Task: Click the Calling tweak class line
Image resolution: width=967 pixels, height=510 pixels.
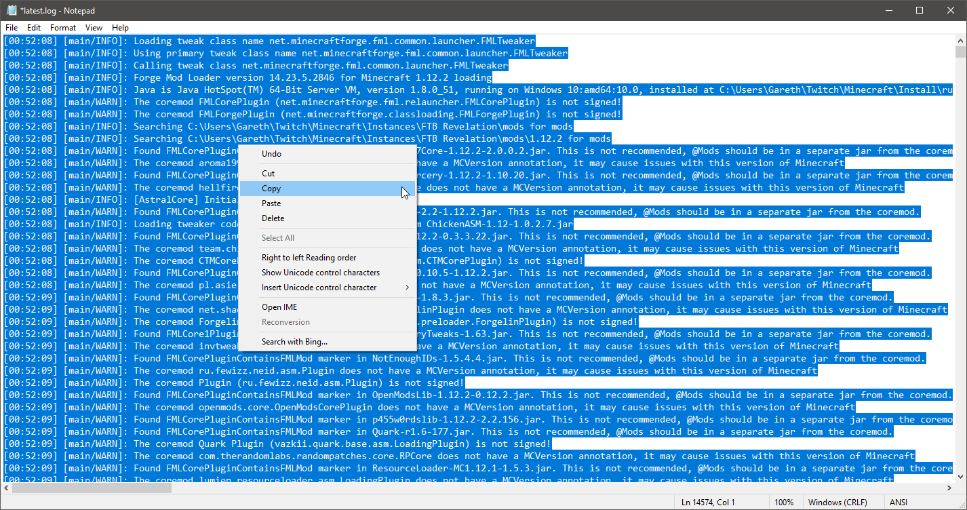Action: point(256,65)
